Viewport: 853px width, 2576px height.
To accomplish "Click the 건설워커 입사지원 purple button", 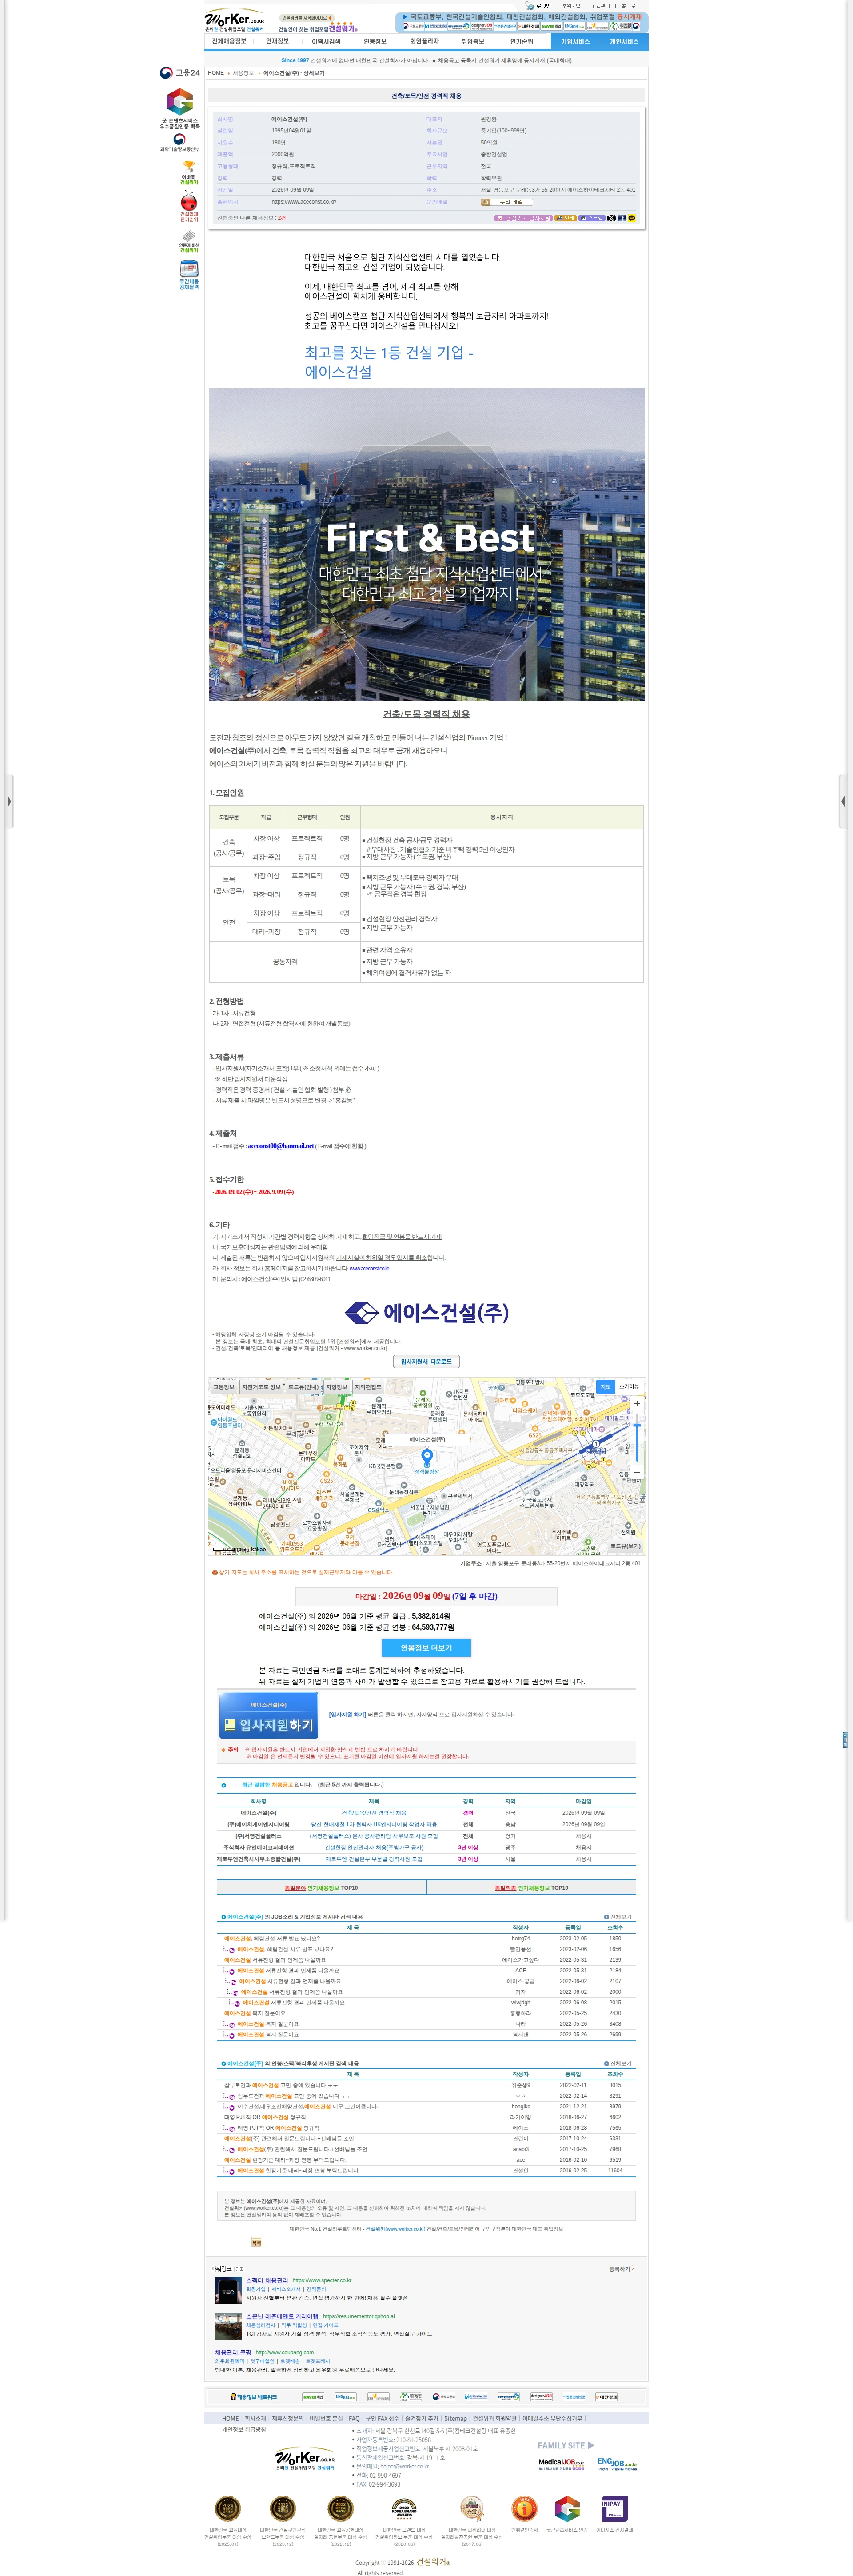I will [523, 218].
